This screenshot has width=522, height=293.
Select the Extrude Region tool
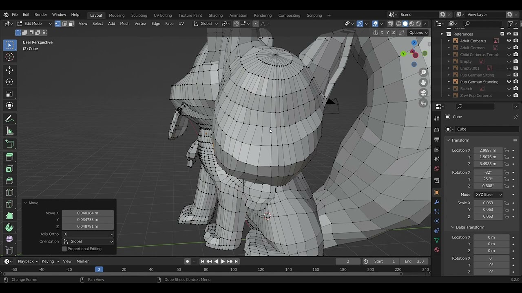click(x=9, y=157)
